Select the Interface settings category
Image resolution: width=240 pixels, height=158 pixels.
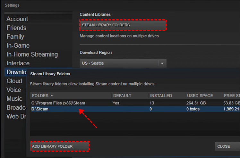tap(18, 63)
